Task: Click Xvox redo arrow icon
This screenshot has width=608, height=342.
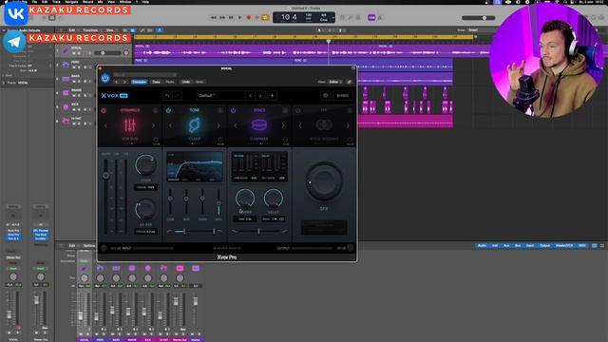Action: pos(177,95)
